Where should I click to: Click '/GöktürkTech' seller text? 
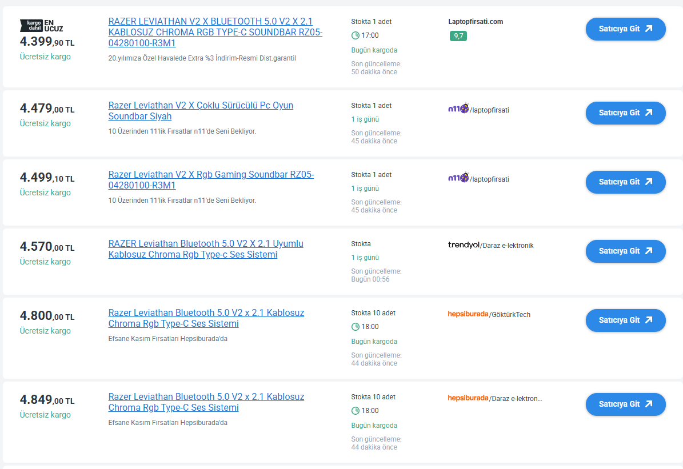[x=510, y=314]
